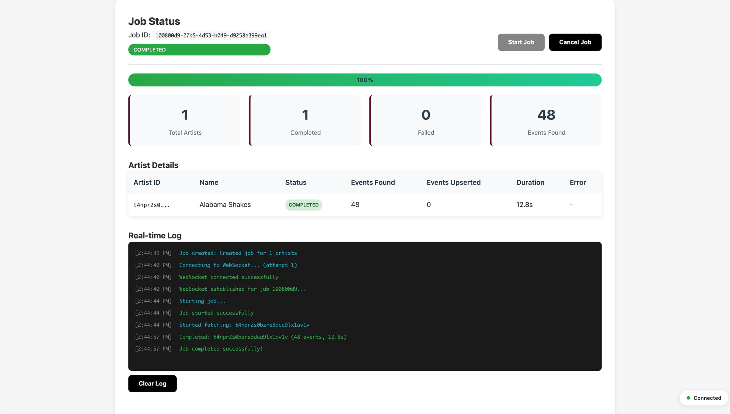Viewport: 730px width, 414px height.
Task: Click the WebSocket connected successfully log line
Action: coord(229,277)
